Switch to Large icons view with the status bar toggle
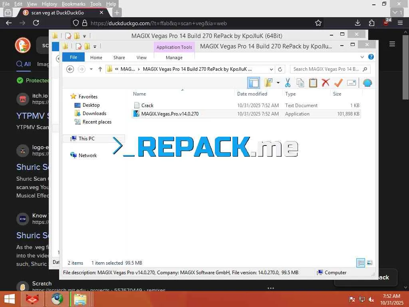This screenshot has height=307, width=409. (369, 263)
